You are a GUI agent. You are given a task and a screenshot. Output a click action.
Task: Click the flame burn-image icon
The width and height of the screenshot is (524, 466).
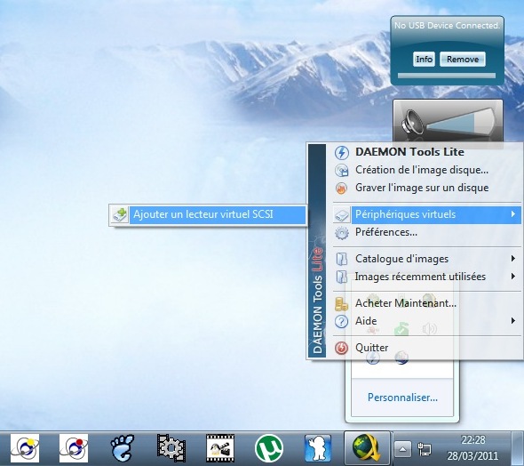pyautogui.click(x=342, y=188)
